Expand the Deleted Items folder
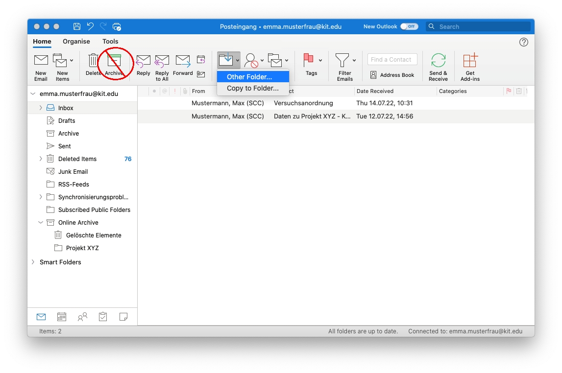Image resolution: width=562 pixels, height=373 pixels. [41, 159]
